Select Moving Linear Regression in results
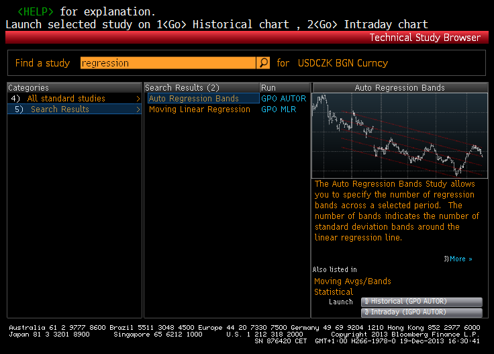 pos(199,109)
